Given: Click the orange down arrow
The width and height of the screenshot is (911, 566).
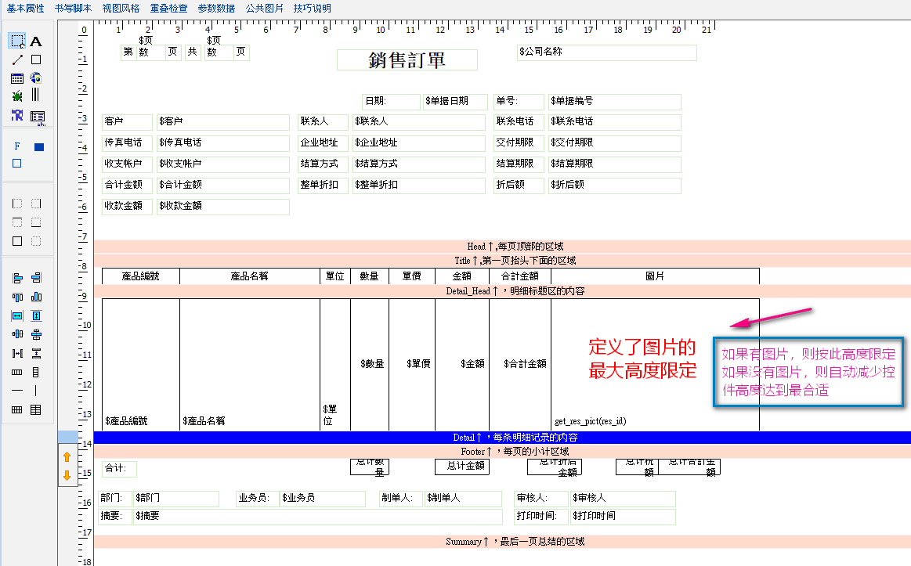Looking at the screenshot, I should 67,474.
